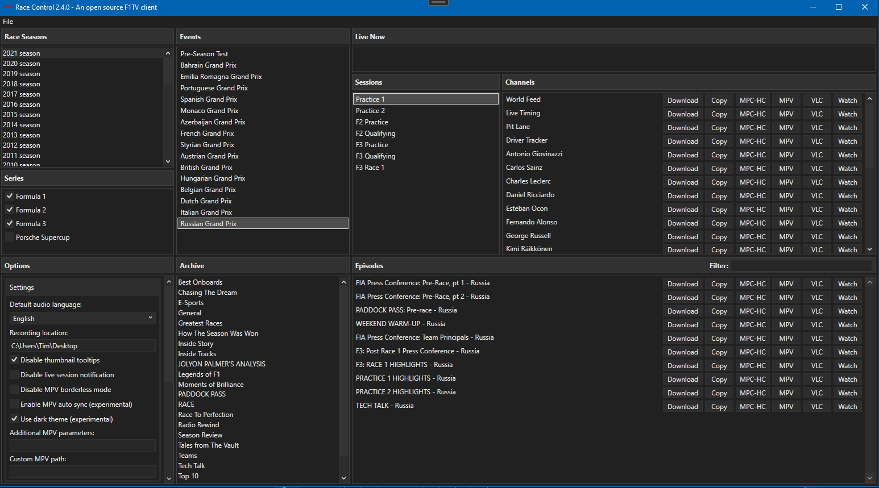Open the File menu
Image resolution: width=879 pixels, height=488 pixels.
click(8, 22)
